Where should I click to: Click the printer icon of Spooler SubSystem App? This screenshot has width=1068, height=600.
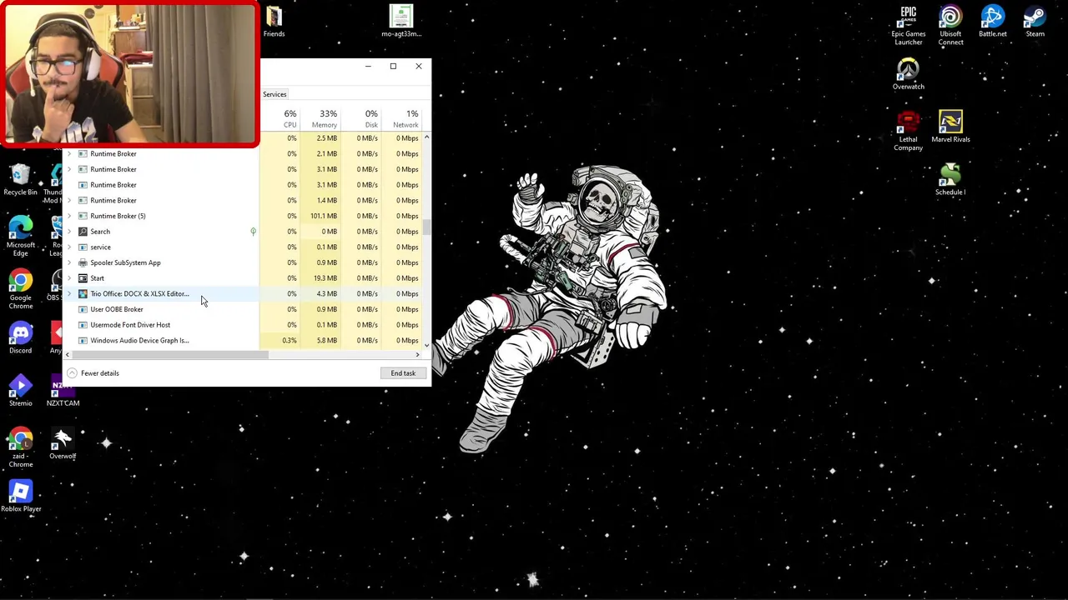coord(83,262)
